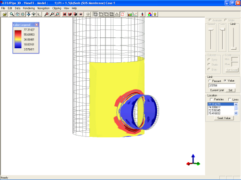Click the Speed slider handle
The image size is (241, 180).
pos(211,29)
